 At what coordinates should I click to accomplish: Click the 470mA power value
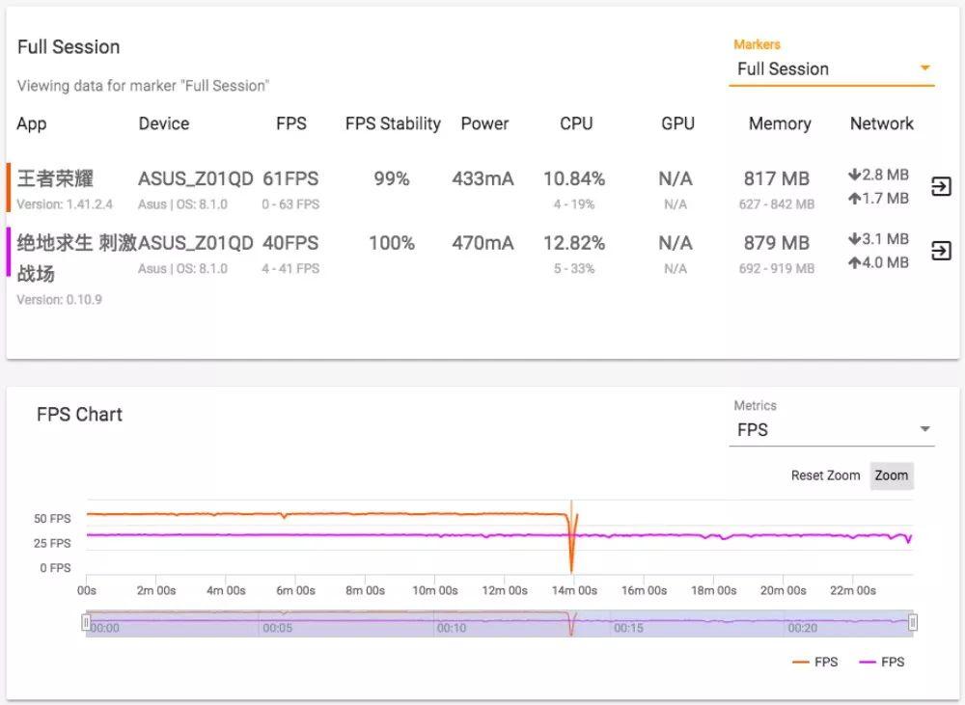click(482, 243)
